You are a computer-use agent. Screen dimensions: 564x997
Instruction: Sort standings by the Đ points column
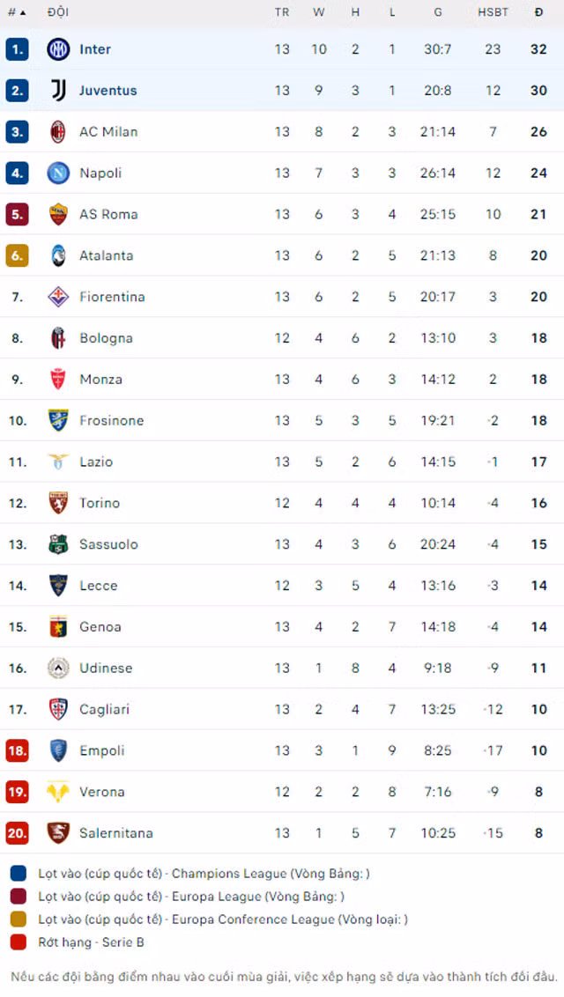[x=538, y=12]
